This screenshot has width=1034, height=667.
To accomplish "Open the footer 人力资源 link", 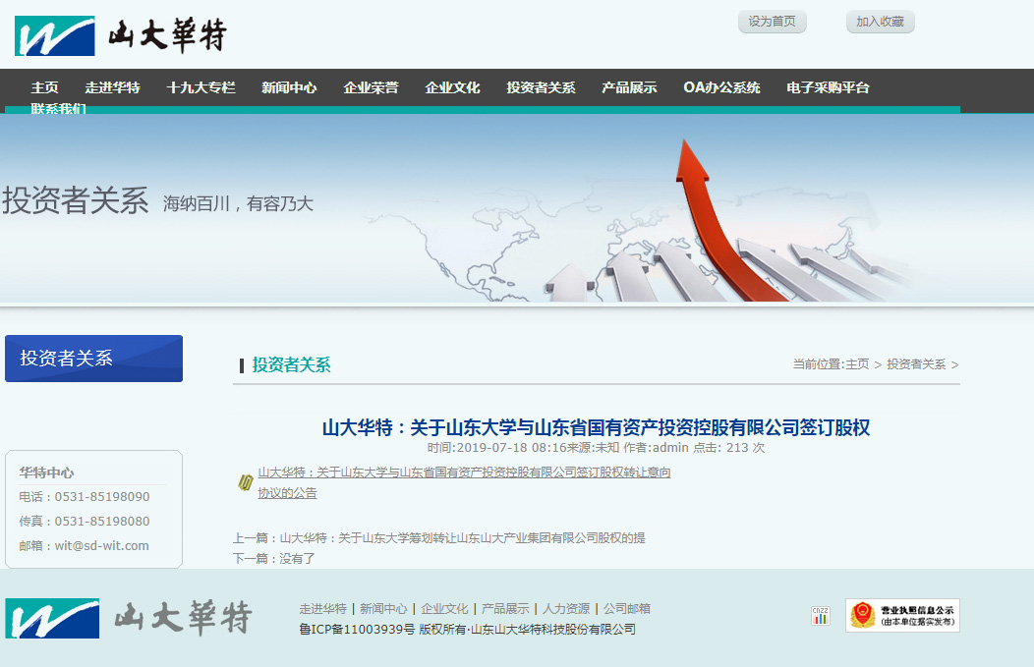I will (566, 608).
